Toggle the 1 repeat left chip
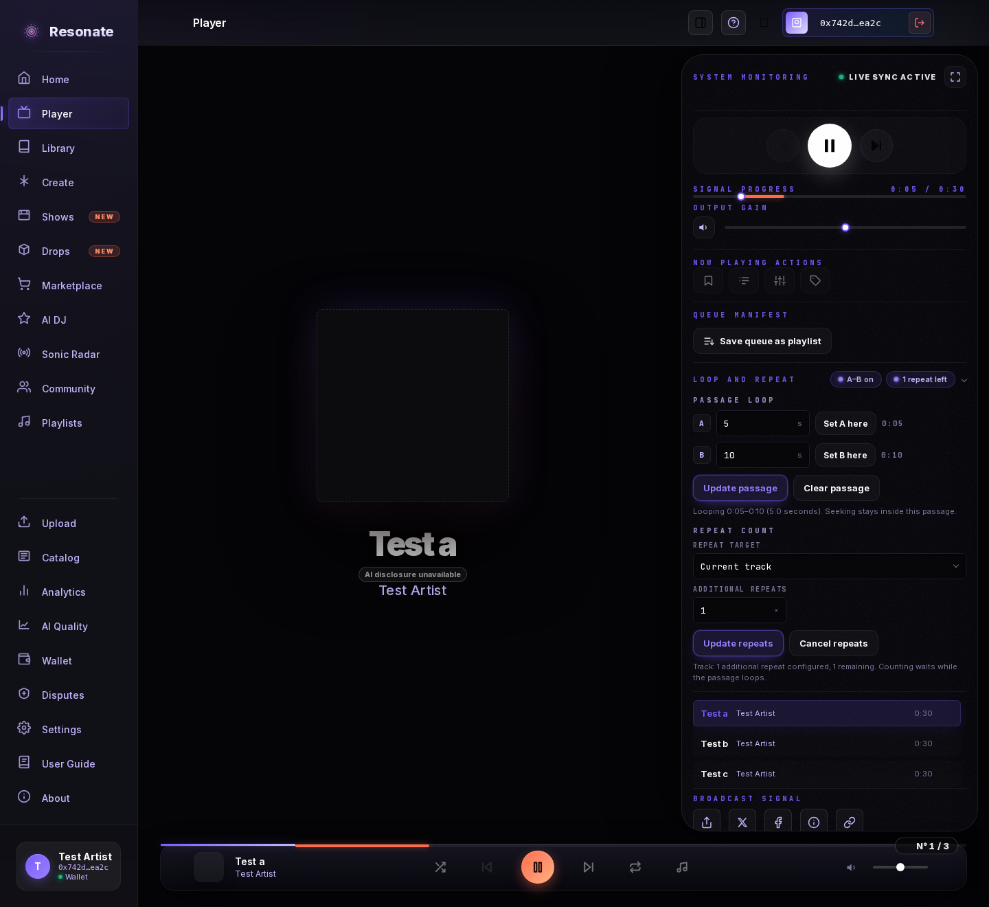This screenshot has height=907, width=989. tap(920, 379)
